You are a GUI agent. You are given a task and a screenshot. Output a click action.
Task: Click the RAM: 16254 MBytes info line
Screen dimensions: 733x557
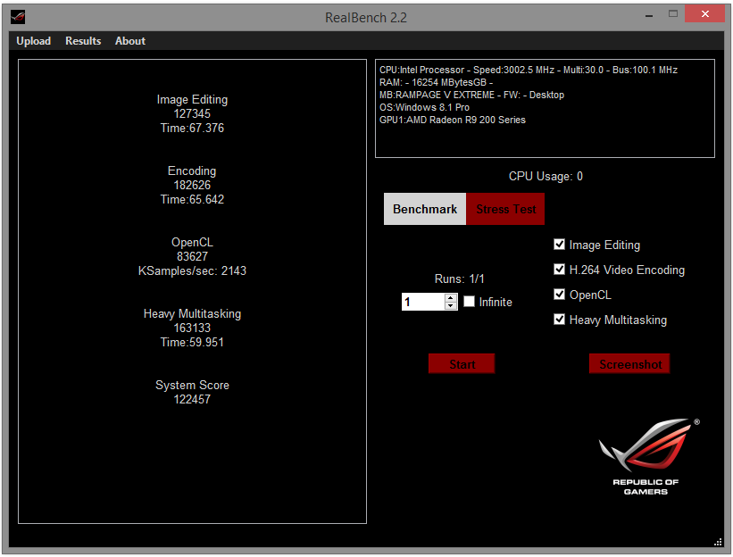click(x=436, y=82)
